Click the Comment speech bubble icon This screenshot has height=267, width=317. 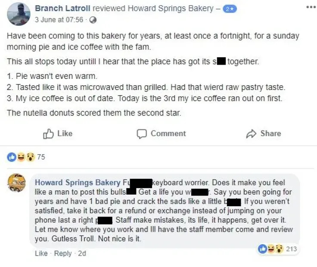[x=142, y=134]
